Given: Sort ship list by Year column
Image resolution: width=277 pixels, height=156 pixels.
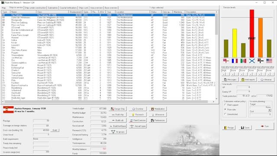Looking at the screenshot, I should [x=110, y=12].
